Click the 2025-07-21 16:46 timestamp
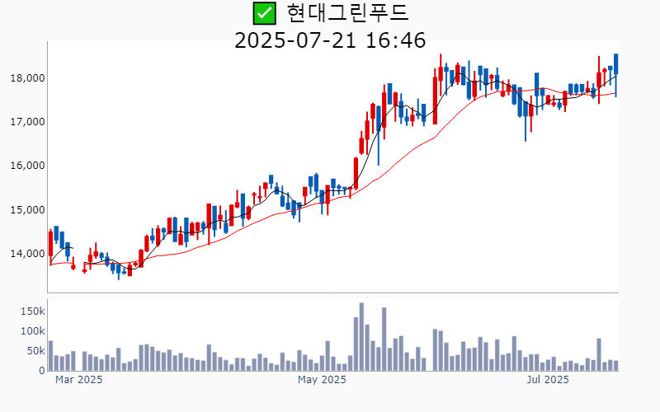 [330, 40]
